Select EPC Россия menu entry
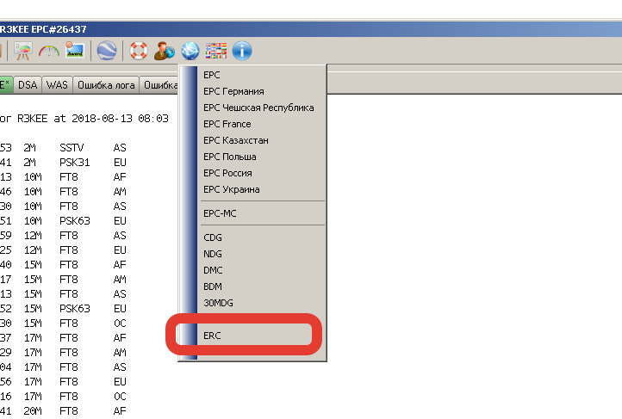 (227, 173)
